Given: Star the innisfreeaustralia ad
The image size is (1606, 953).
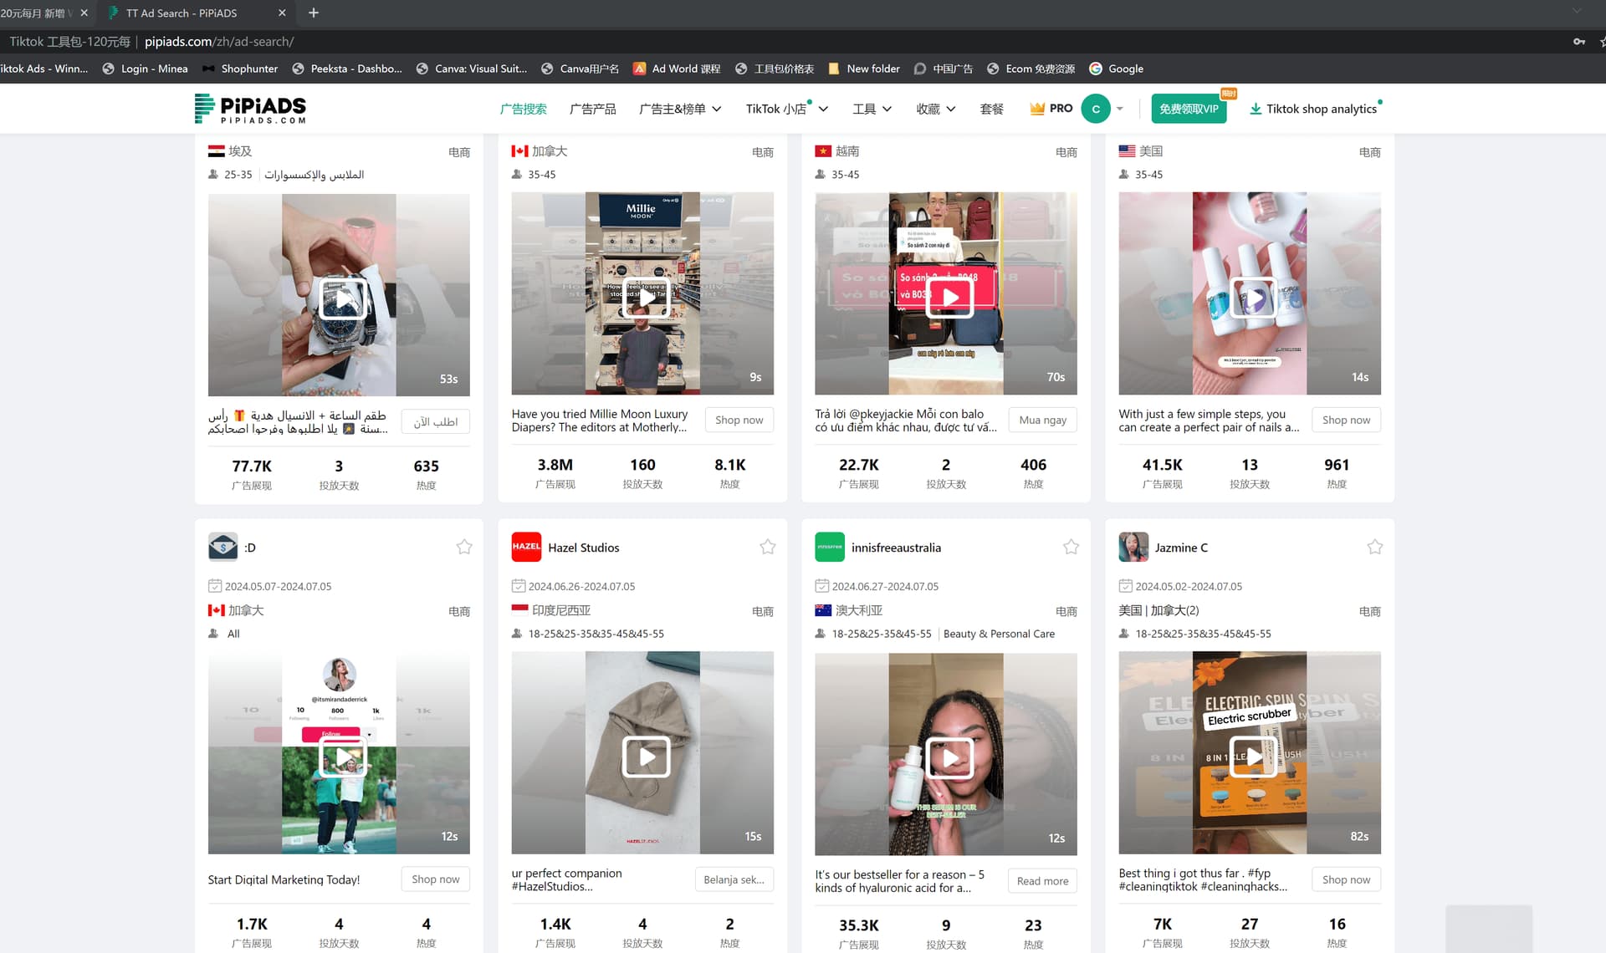Looking at the screenshot, I should point(1071,547).
